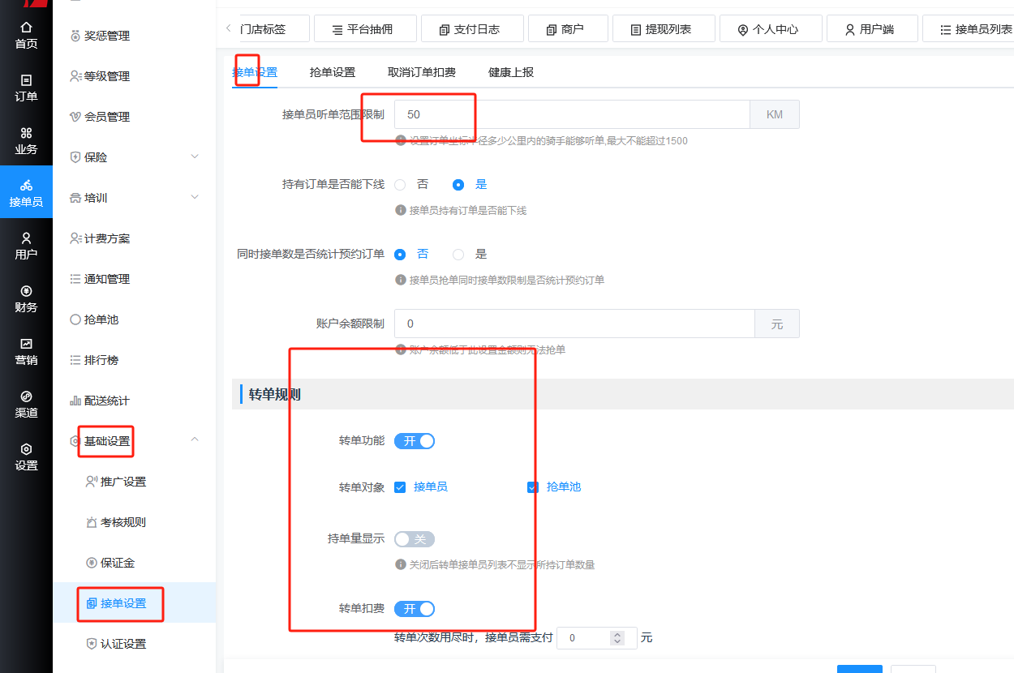Open the 个人中心 page tab

point(770,29)
